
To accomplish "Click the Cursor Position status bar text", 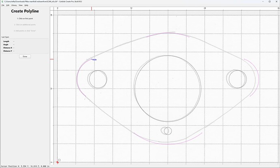I will point(25,166).
